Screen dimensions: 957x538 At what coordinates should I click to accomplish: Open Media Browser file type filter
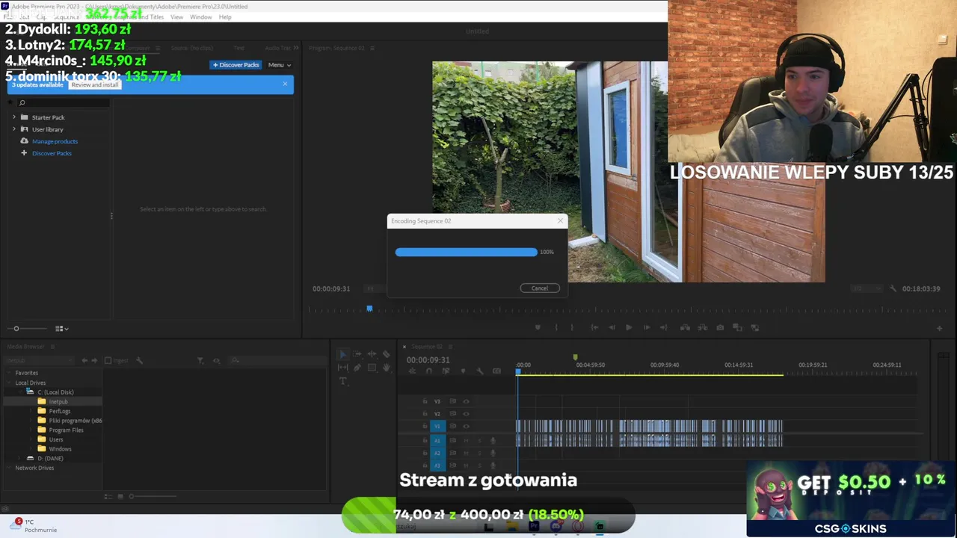(200, 360)
